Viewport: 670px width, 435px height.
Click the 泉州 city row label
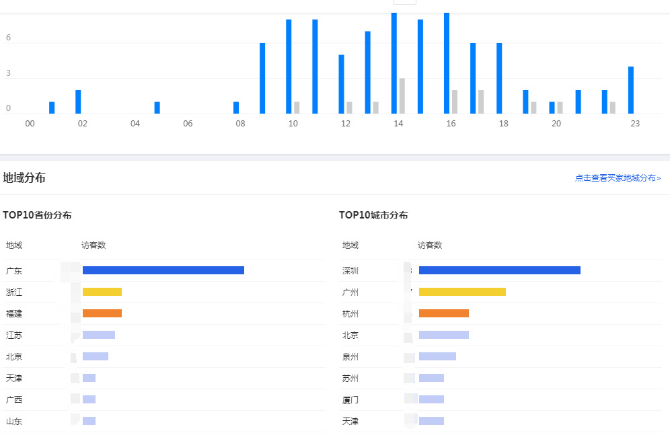click(350, 357)
